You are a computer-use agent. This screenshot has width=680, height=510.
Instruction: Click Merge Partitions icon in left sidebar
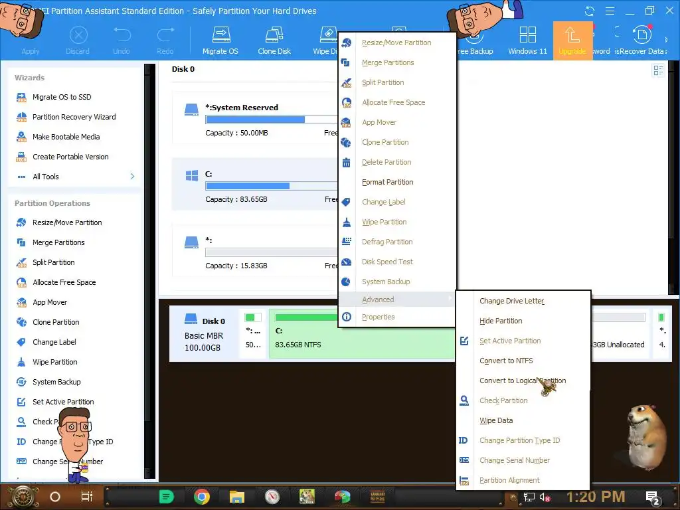(x=21, y=242)
